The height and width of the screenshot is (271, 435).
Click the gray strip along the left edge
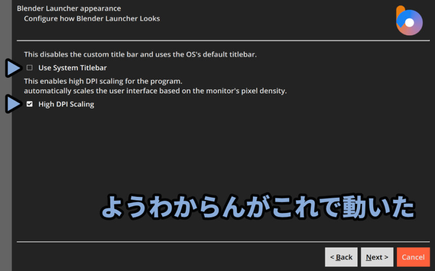[6, 135]
